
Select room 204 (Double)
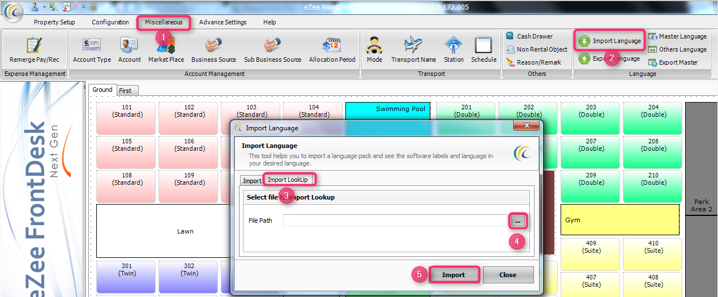(x=653, y=118)
